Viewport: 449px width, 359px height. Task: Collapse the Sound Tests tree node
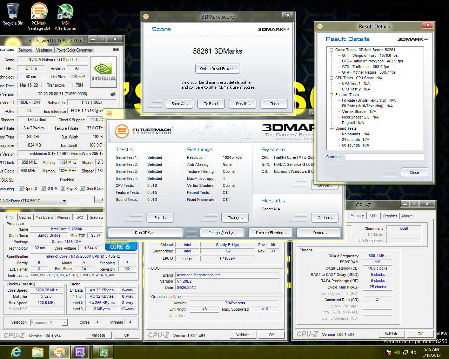point(331,128)
